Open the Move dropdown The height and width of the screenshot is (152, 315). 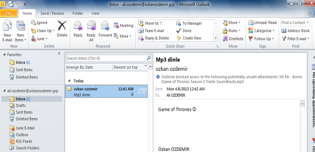coord(231,23)
